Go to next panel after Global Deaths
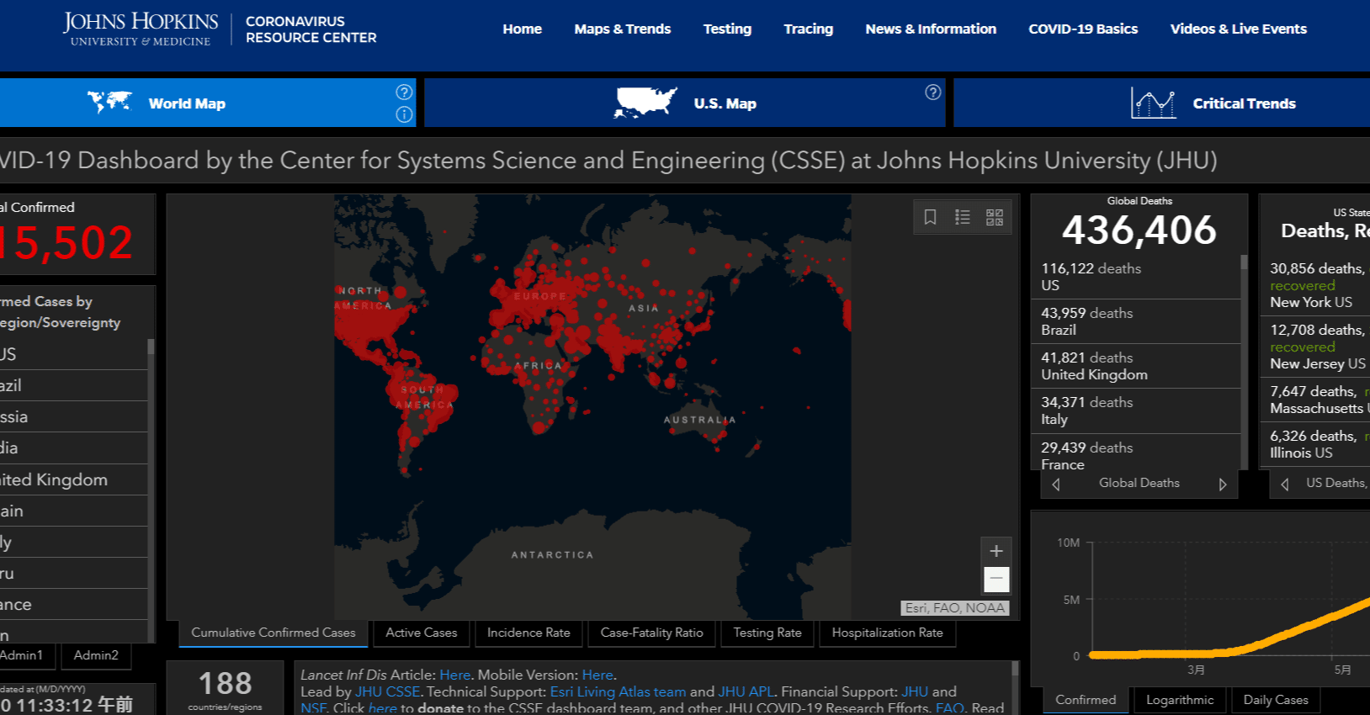 [1223, 484]
